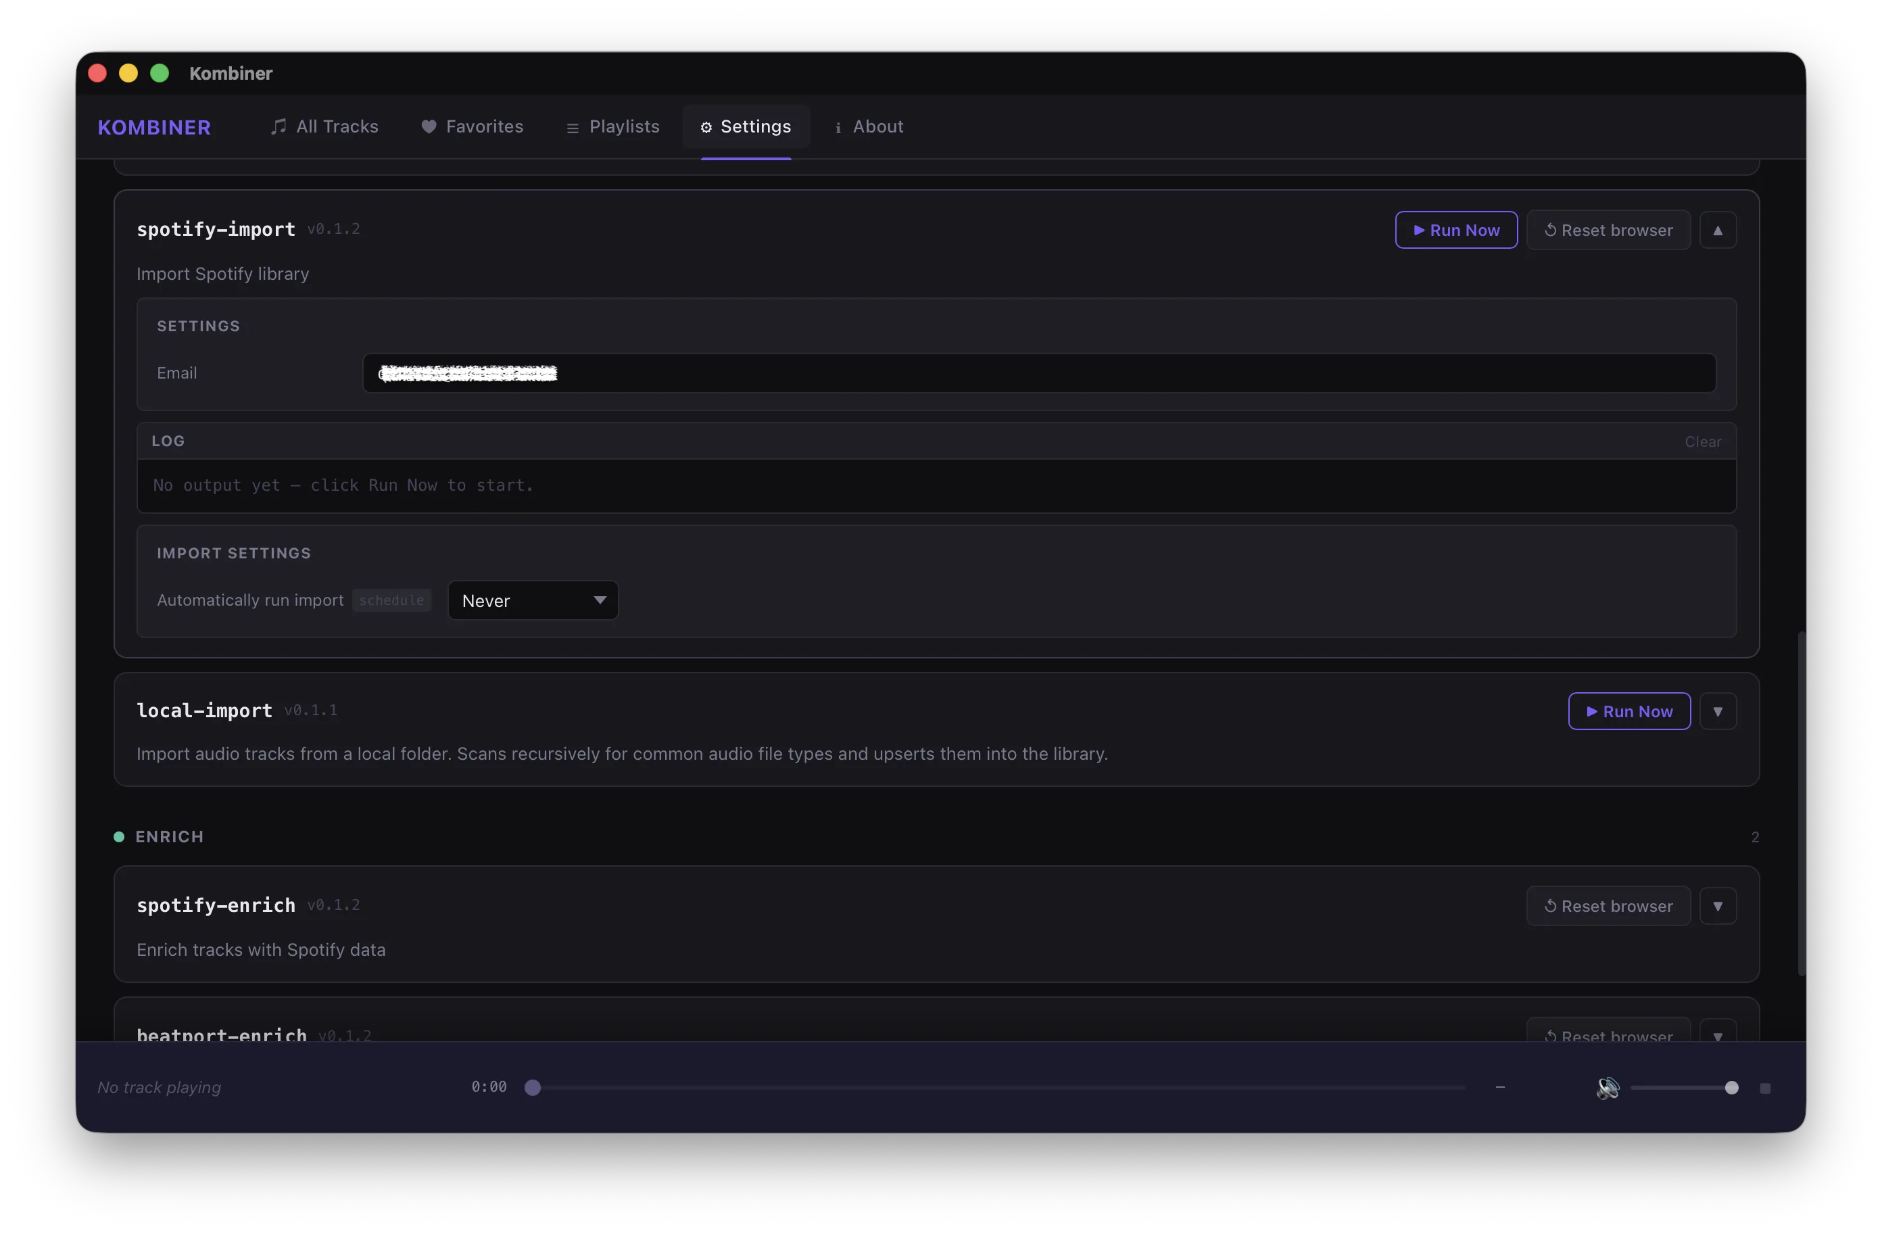Open the Automatically run import dropdown
This screenshot has width=1882, height=1233.
[533, 600]
